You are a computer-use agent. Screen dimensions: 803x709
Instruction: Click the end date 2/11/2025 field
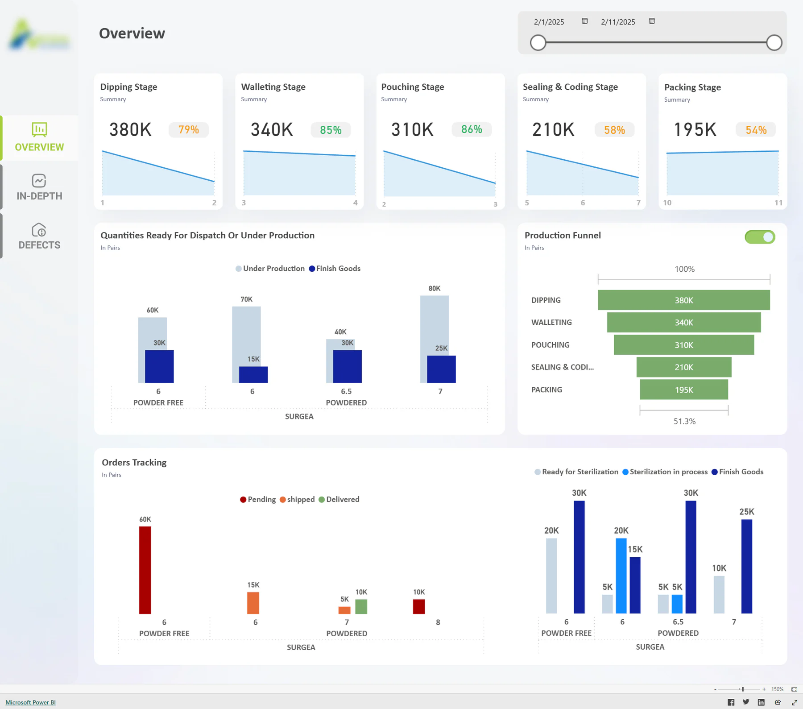pyautogui.click(x=618, y=22)
